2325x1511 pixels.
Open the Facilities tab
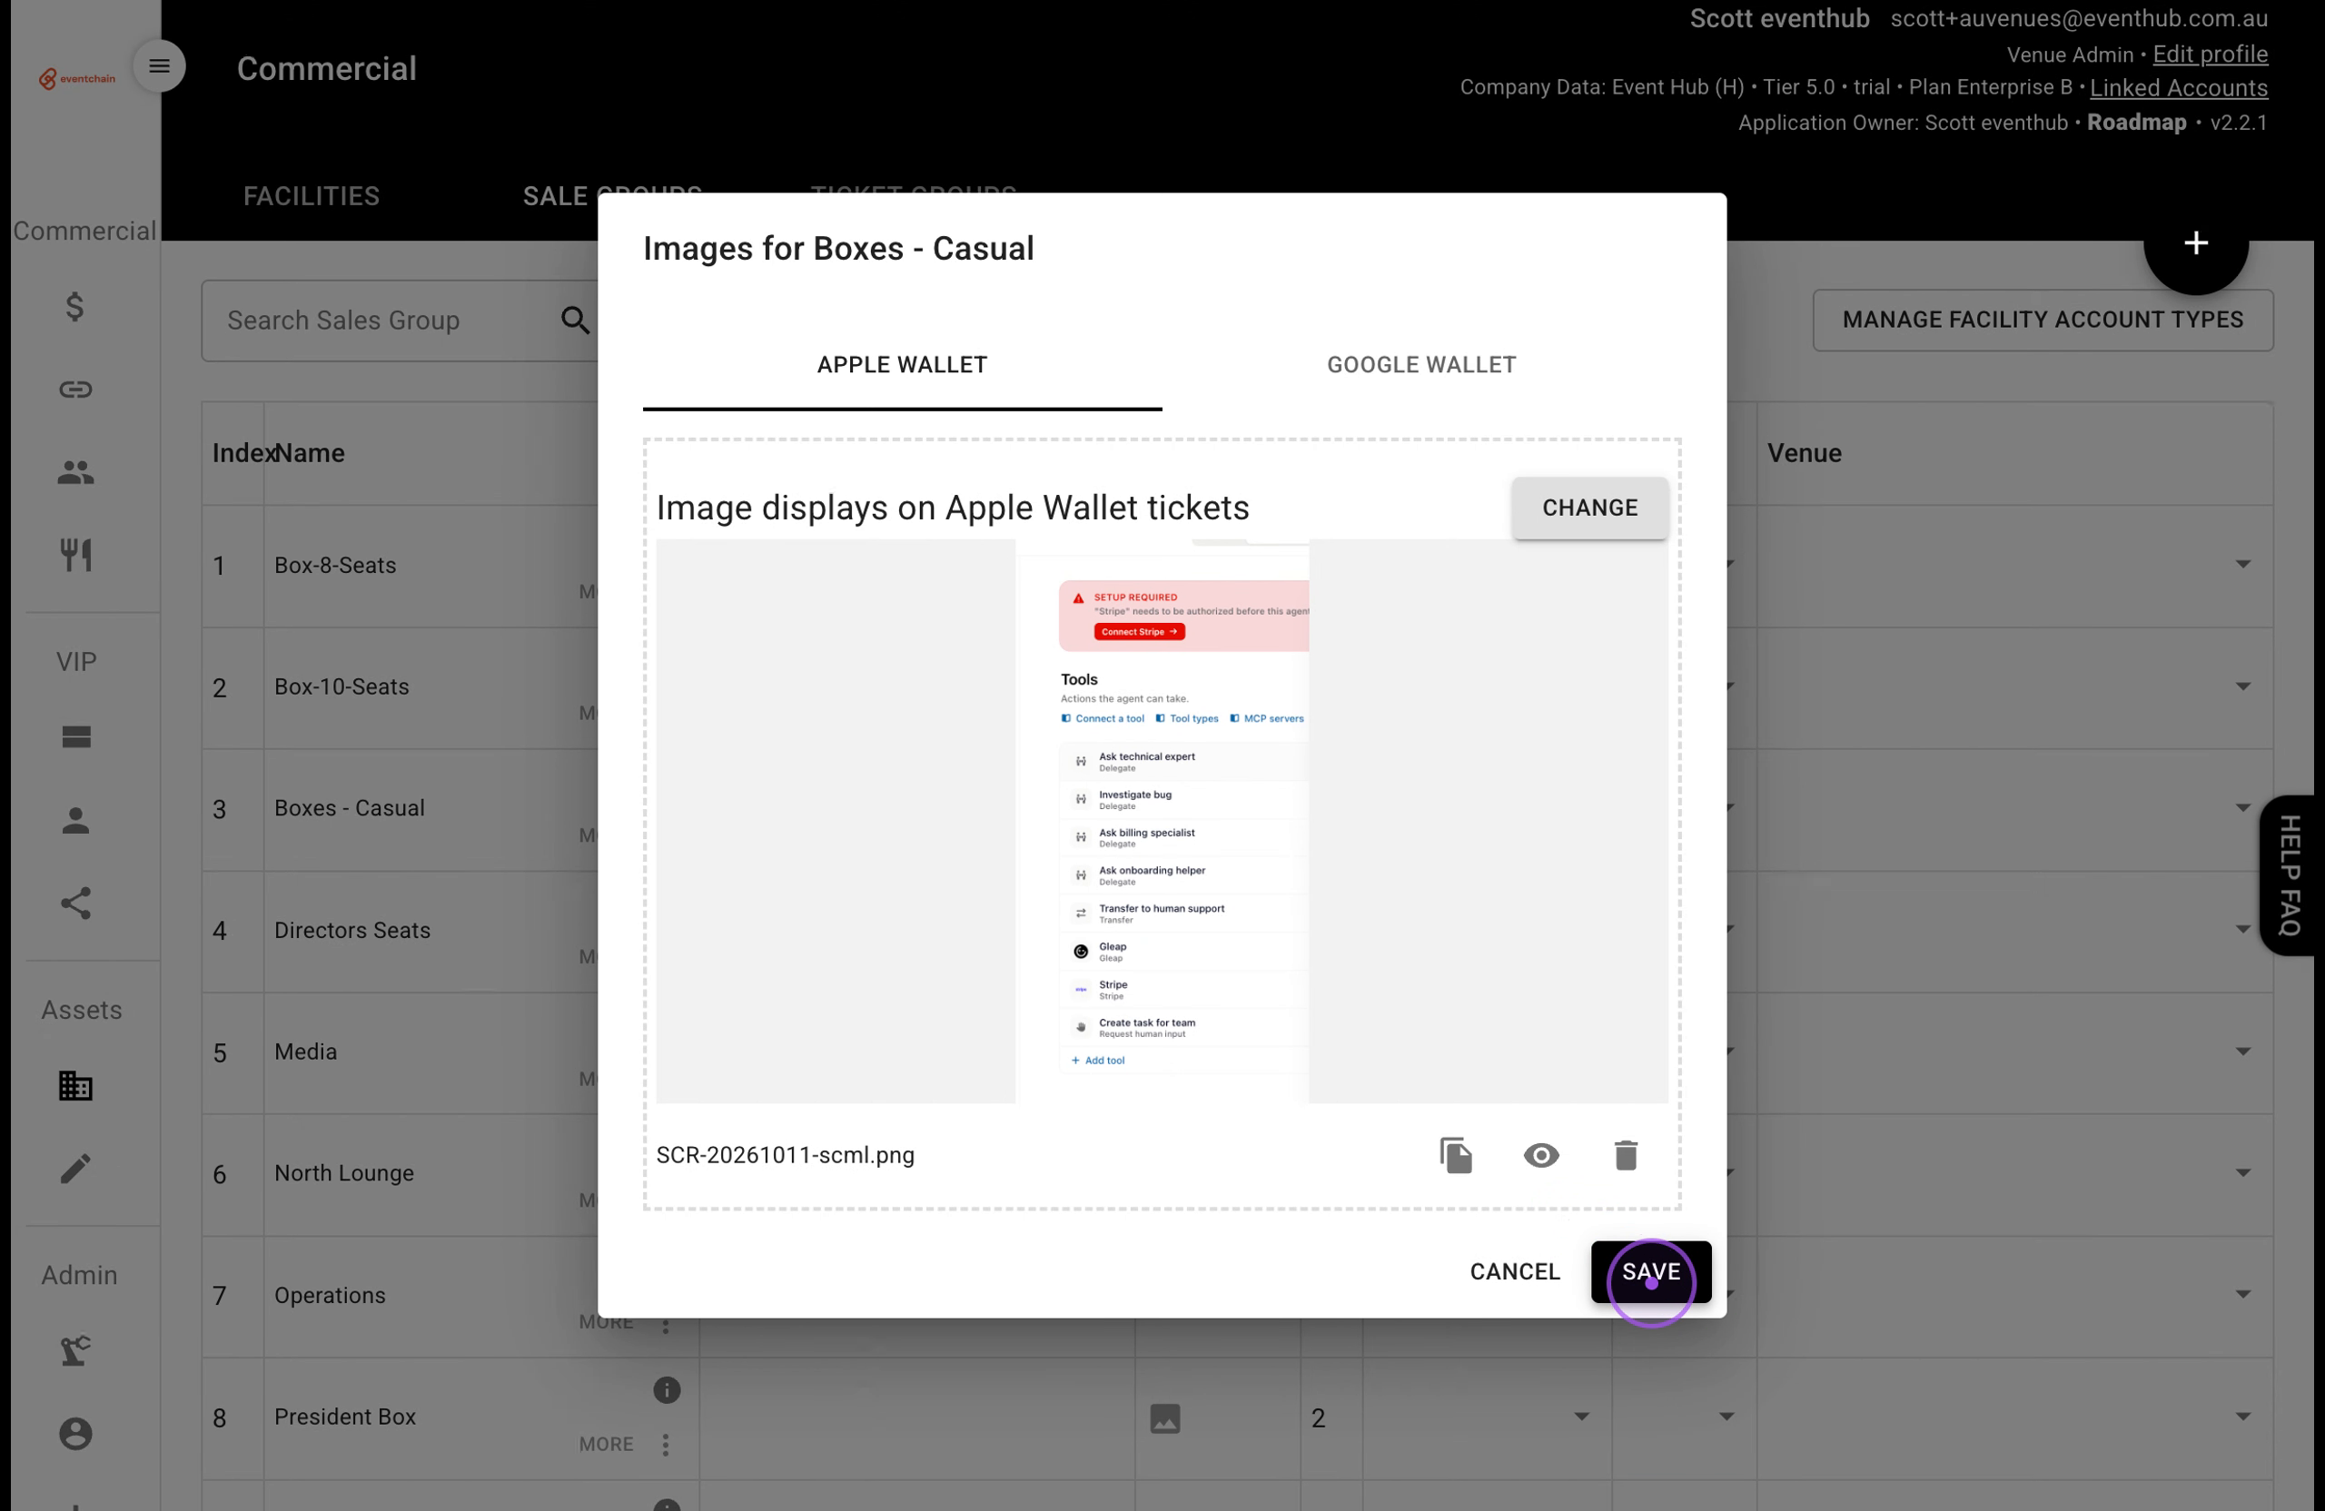pyautogui.click(x=312, y=196)
